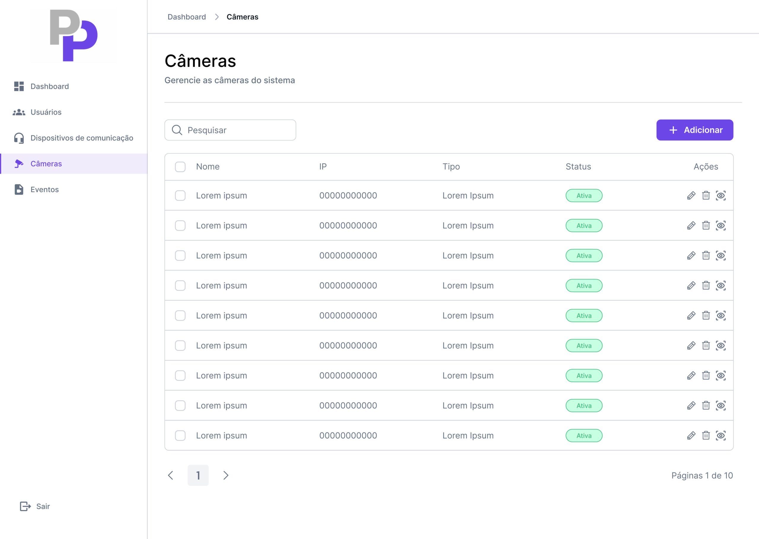Tick the checkbox of the first table row

pos(180,195)
